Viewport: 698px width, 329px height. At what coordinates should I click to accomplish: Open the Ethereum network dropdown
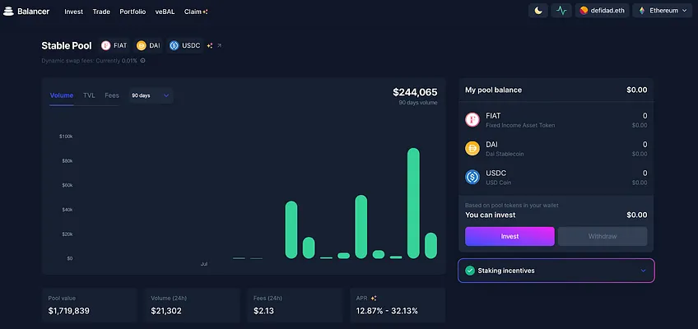662,11
